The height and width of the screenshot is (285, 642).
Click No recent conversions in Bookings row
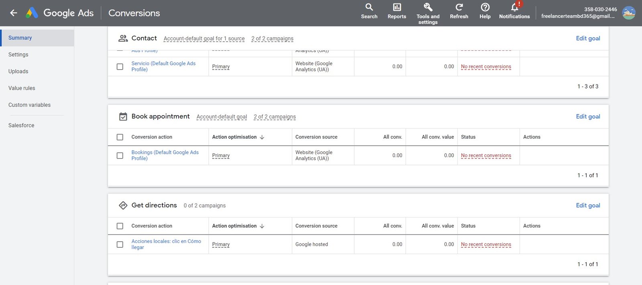click(486, 155)
